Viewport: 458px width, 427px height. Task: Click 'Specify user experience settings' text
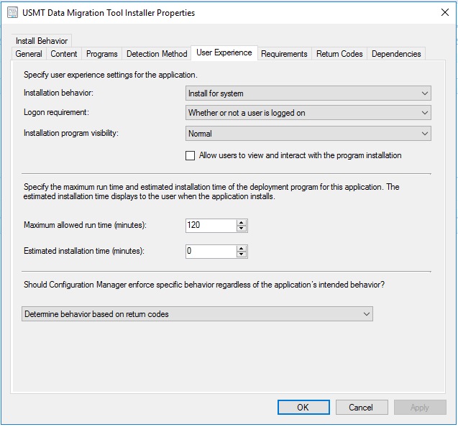[111, 75]
